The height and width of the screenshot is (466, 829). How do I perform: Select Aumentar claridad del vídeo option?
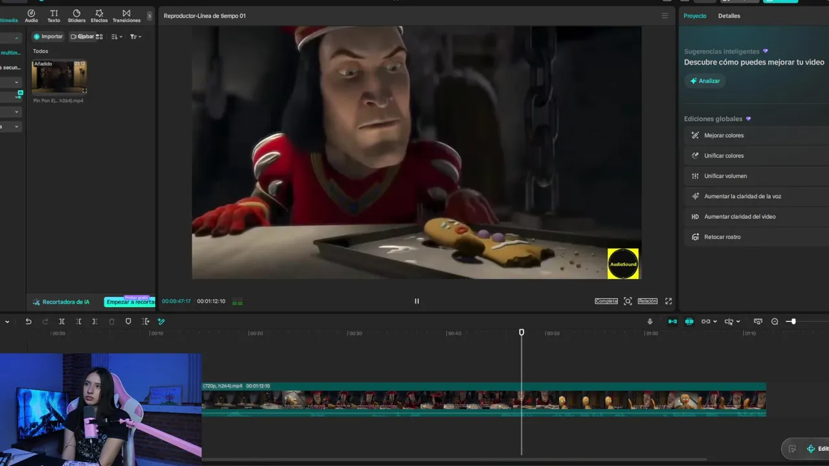756,217
